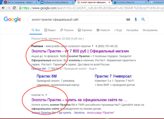Click the 'rusonar.ru' site address text
This screenshot has width=164, height=119.
pos(38,95)
